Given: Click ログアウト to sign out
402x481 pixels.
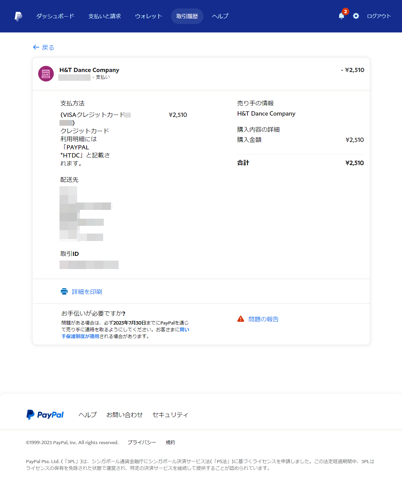Looking at the screenshot, I should tap(379, 16).
